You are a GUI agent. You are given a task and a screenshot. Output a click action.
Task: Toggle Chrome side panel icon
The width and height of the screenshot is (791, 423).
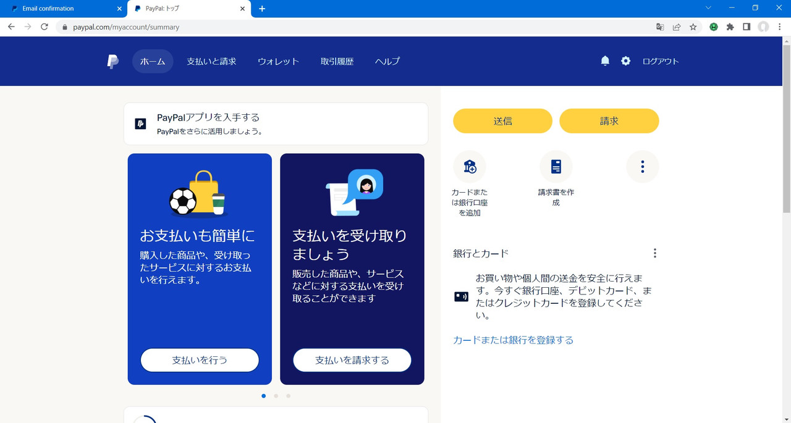coord(747,27)
